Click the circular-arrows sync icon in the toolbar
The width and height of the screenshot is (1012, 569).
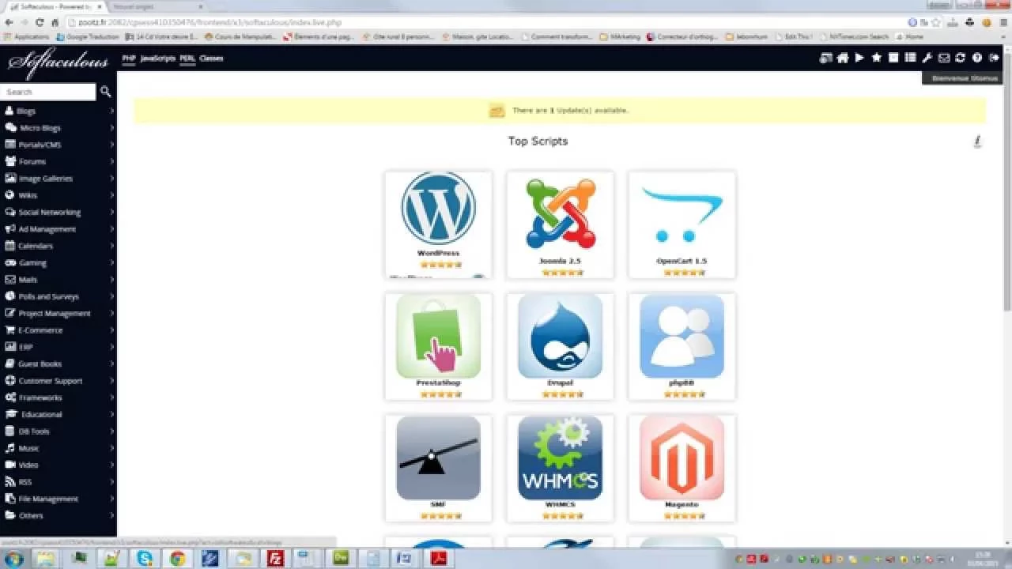960,58
